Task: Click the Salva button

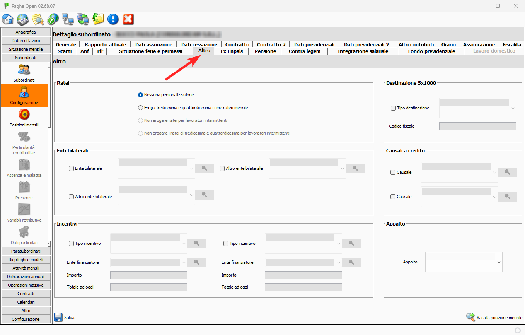Action: tap(64, 318)
